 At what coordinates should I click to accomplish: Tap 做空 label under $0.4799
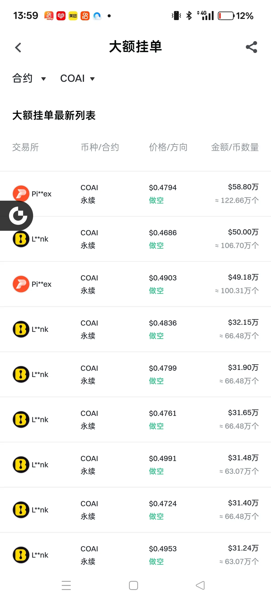(x=156, y=381)
